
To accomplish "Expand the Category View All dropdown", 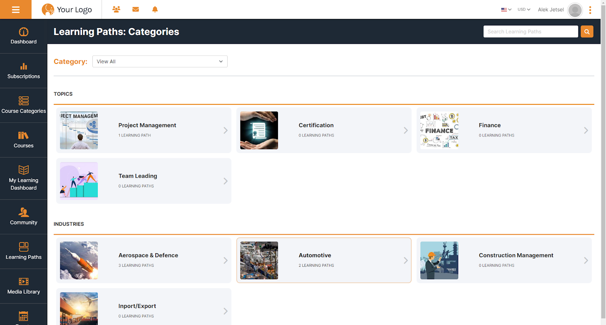I will [160, 62].
